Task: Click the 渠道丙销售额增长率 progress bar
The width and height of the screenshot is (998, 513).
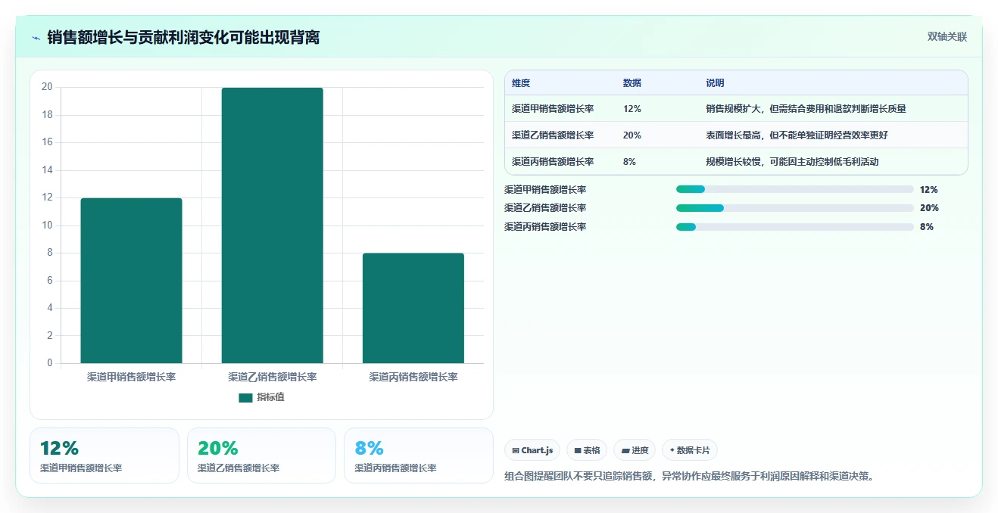Action: tap(795, 227)
